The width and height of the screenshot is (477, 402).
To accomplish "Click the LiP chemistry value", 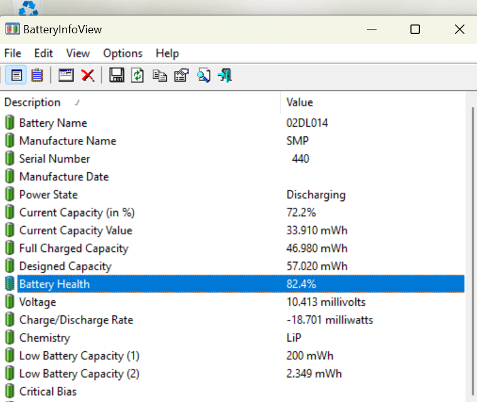I will [294, 338].
